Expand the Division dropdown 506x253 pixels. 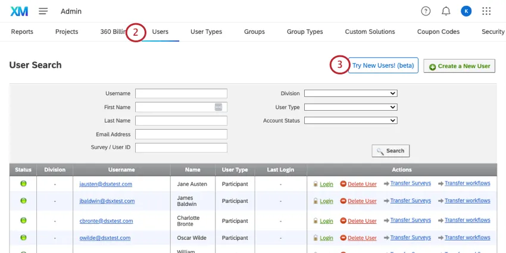351,93
